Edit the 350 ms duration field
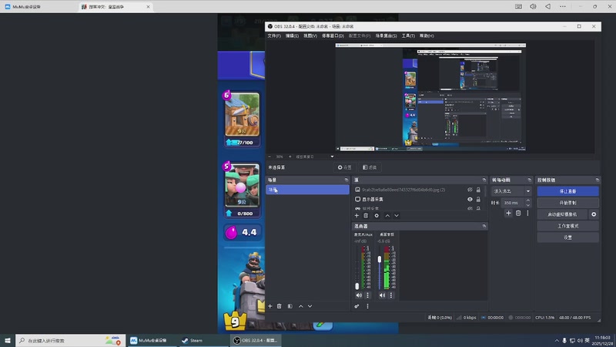This screenshot has width=616, height=347. (x=513, y=203)
